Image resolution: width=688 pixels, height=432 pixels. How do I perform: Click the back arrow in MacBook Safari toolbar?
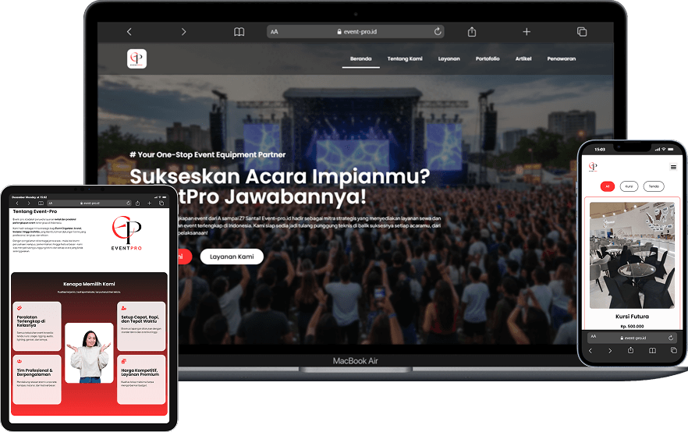129,32
